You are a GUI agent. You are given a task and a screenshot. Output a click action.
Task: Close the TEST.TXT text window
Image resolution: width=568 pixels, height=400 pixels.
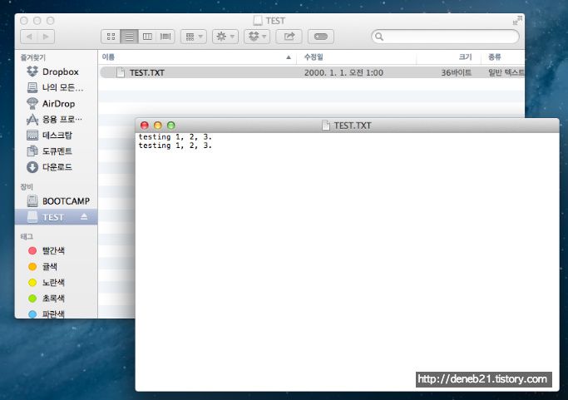(x=145, y=126)
